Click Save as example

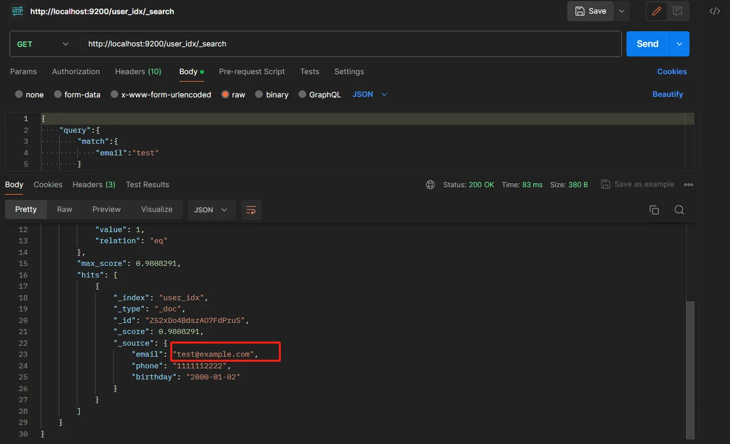pyautogui.click(x=638, y=184)
